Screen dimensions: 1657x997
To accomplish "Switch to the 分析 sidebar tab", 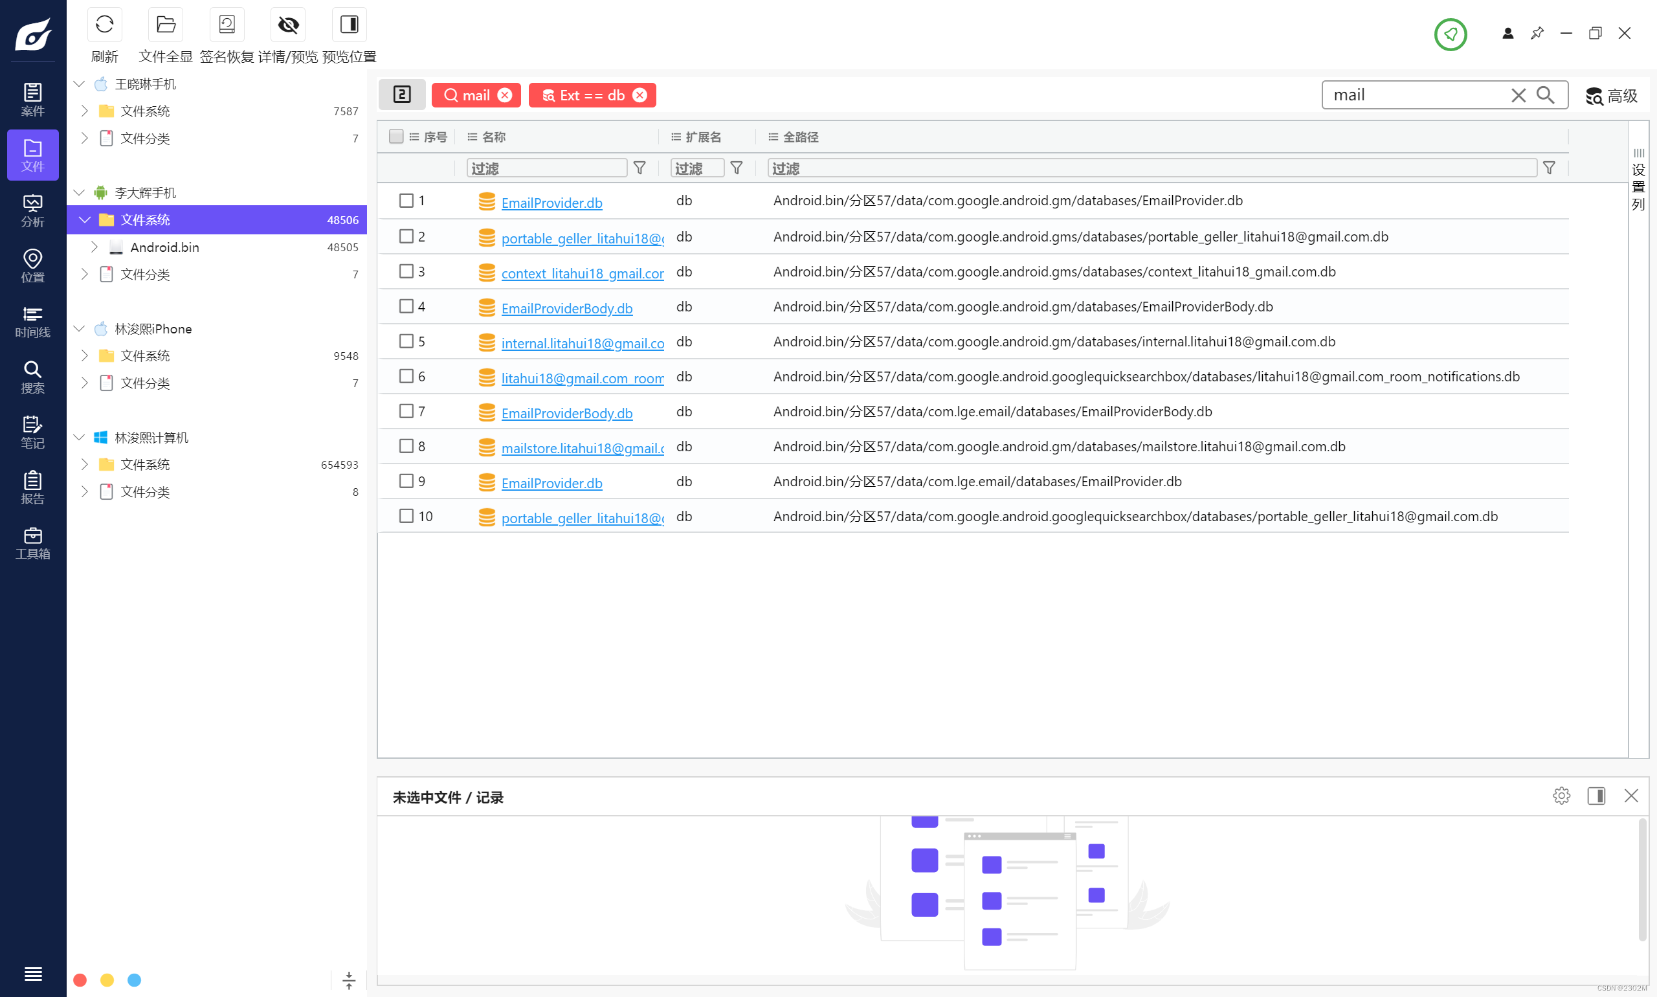I will (x=32, y=210).
